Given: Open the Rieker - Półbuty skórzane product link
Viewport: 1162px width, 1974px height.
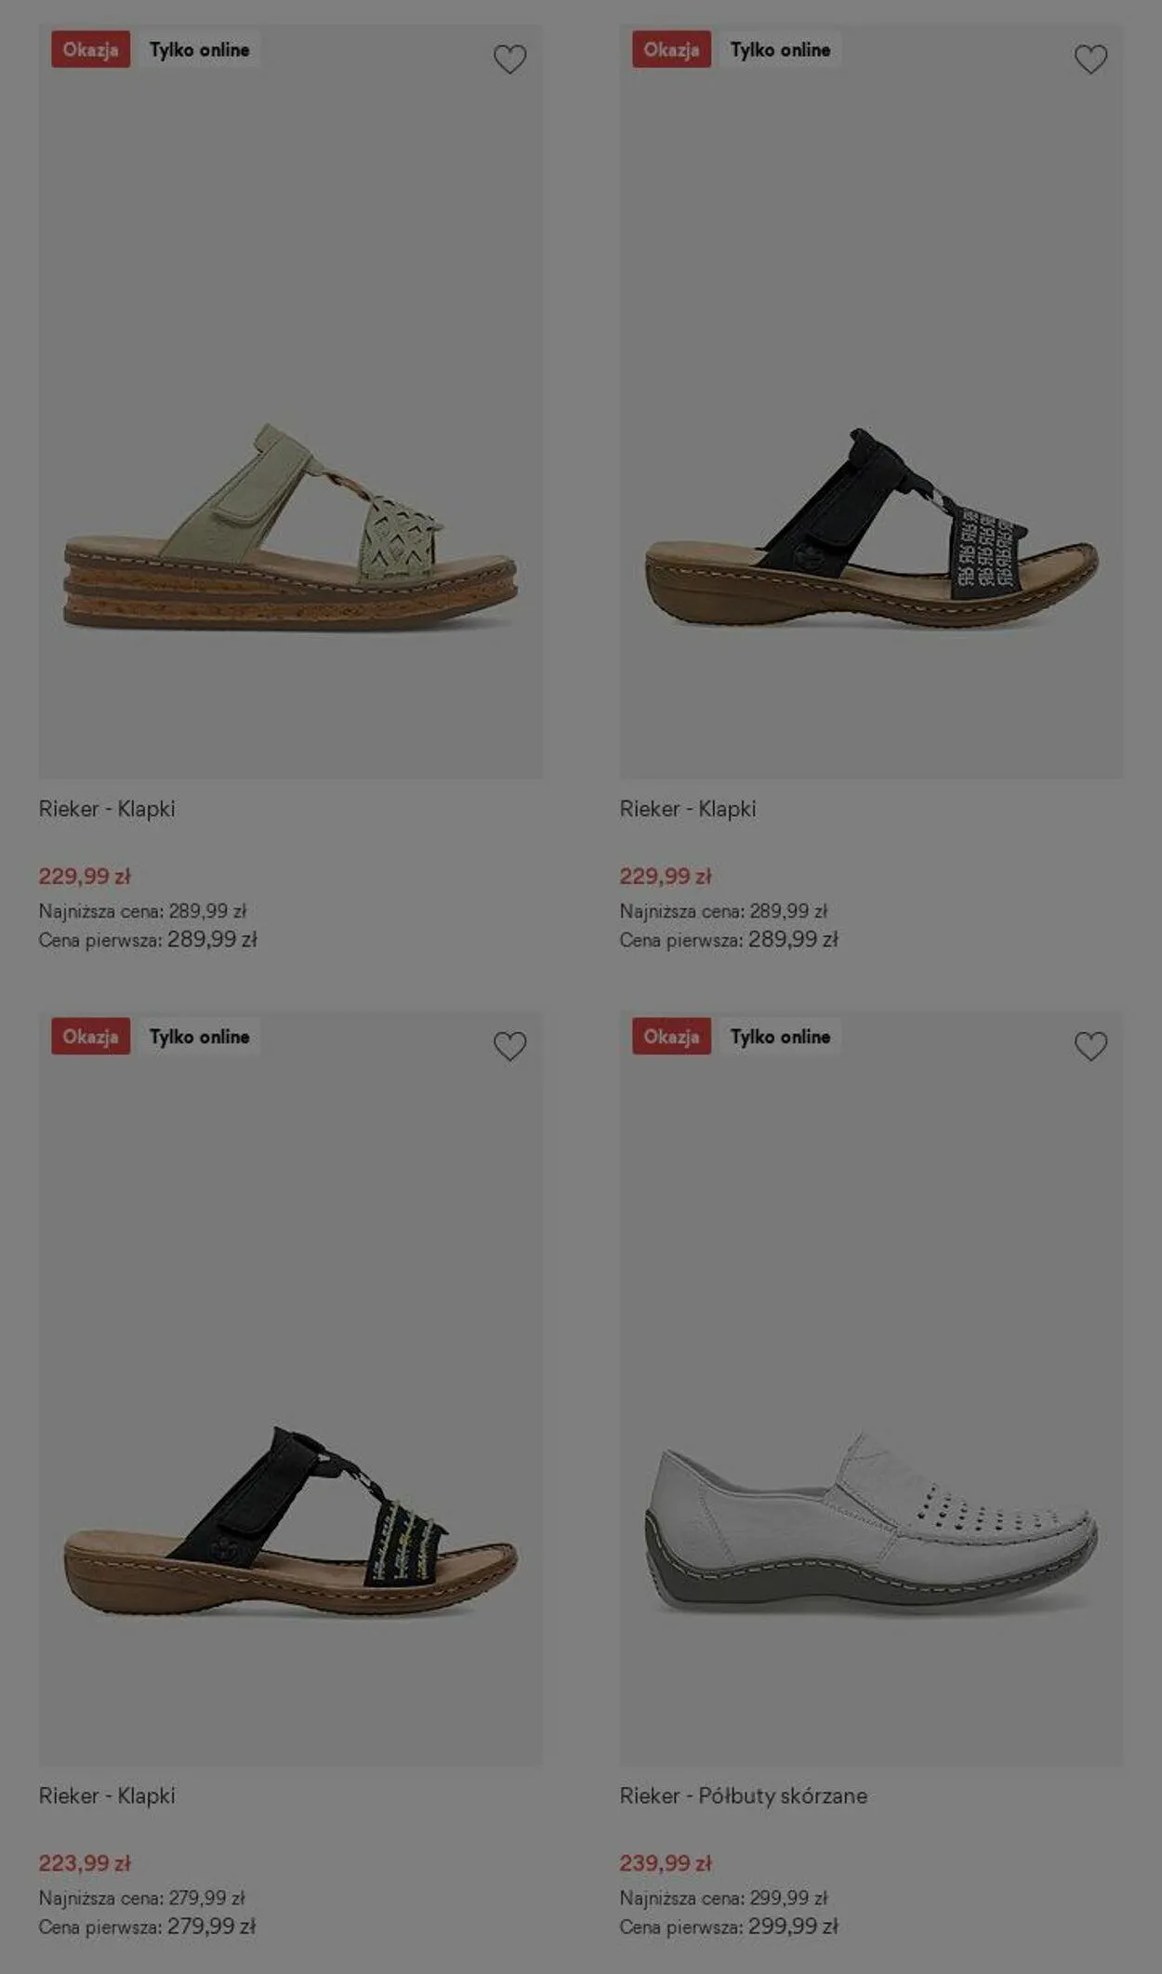Looking at the screenshot, I should (x=744, y=1795).
